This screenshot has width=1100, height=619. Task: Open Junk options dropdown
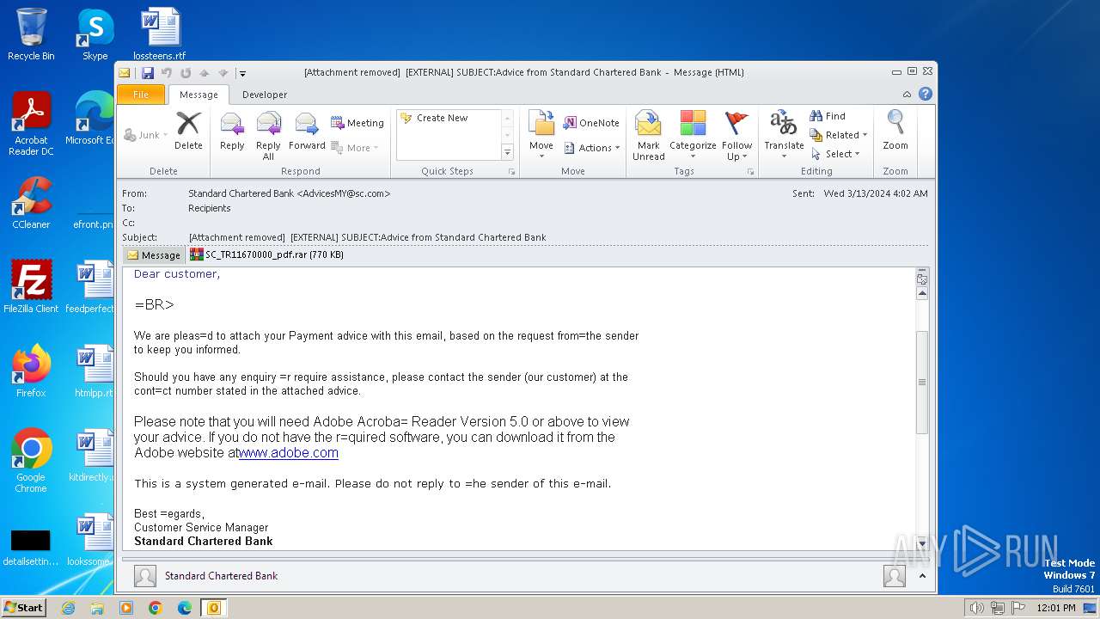(146, 135)
